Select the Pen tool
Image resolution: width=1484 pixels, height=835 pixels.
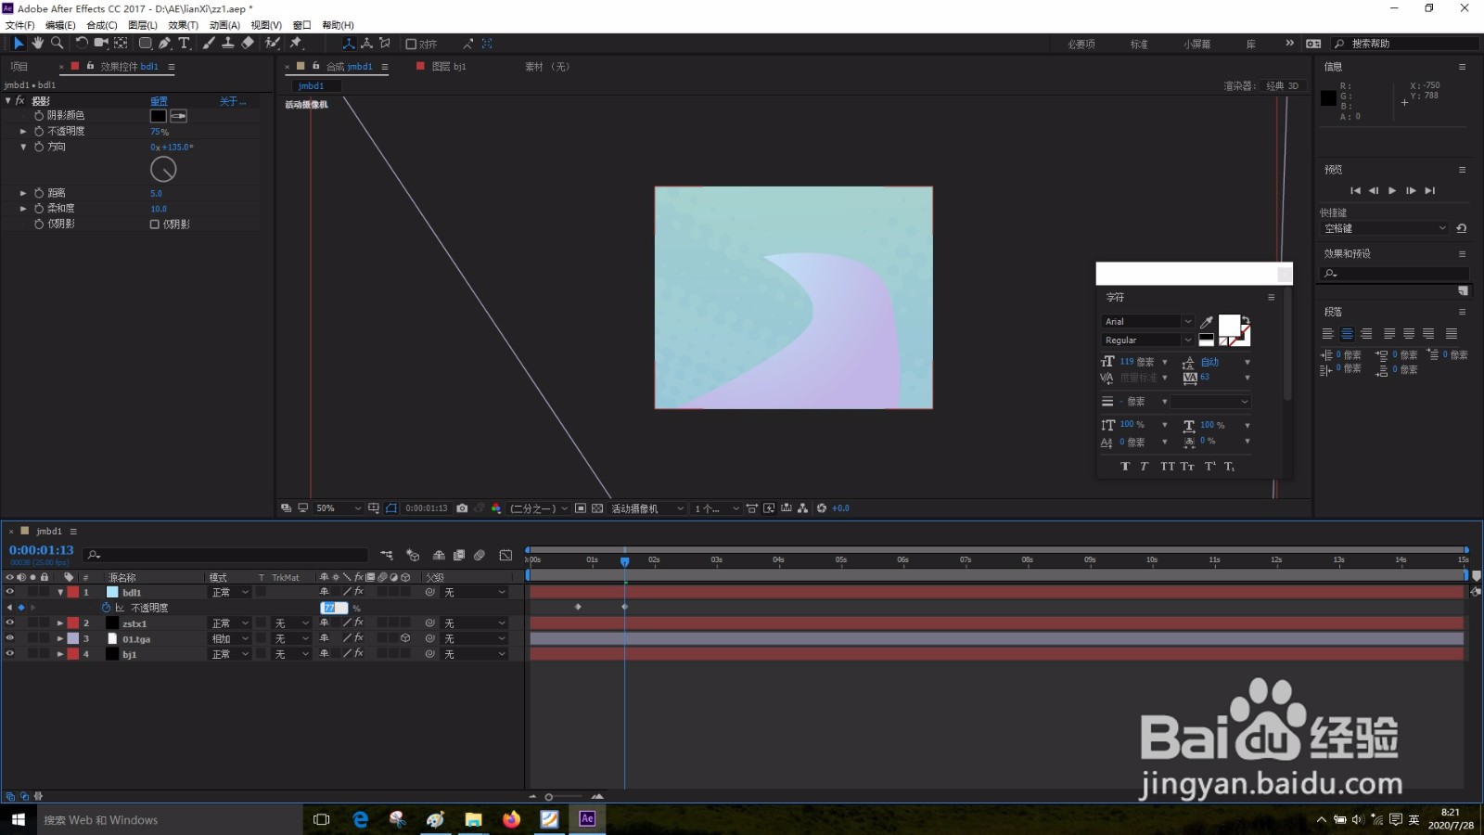[x=164, y=43]
